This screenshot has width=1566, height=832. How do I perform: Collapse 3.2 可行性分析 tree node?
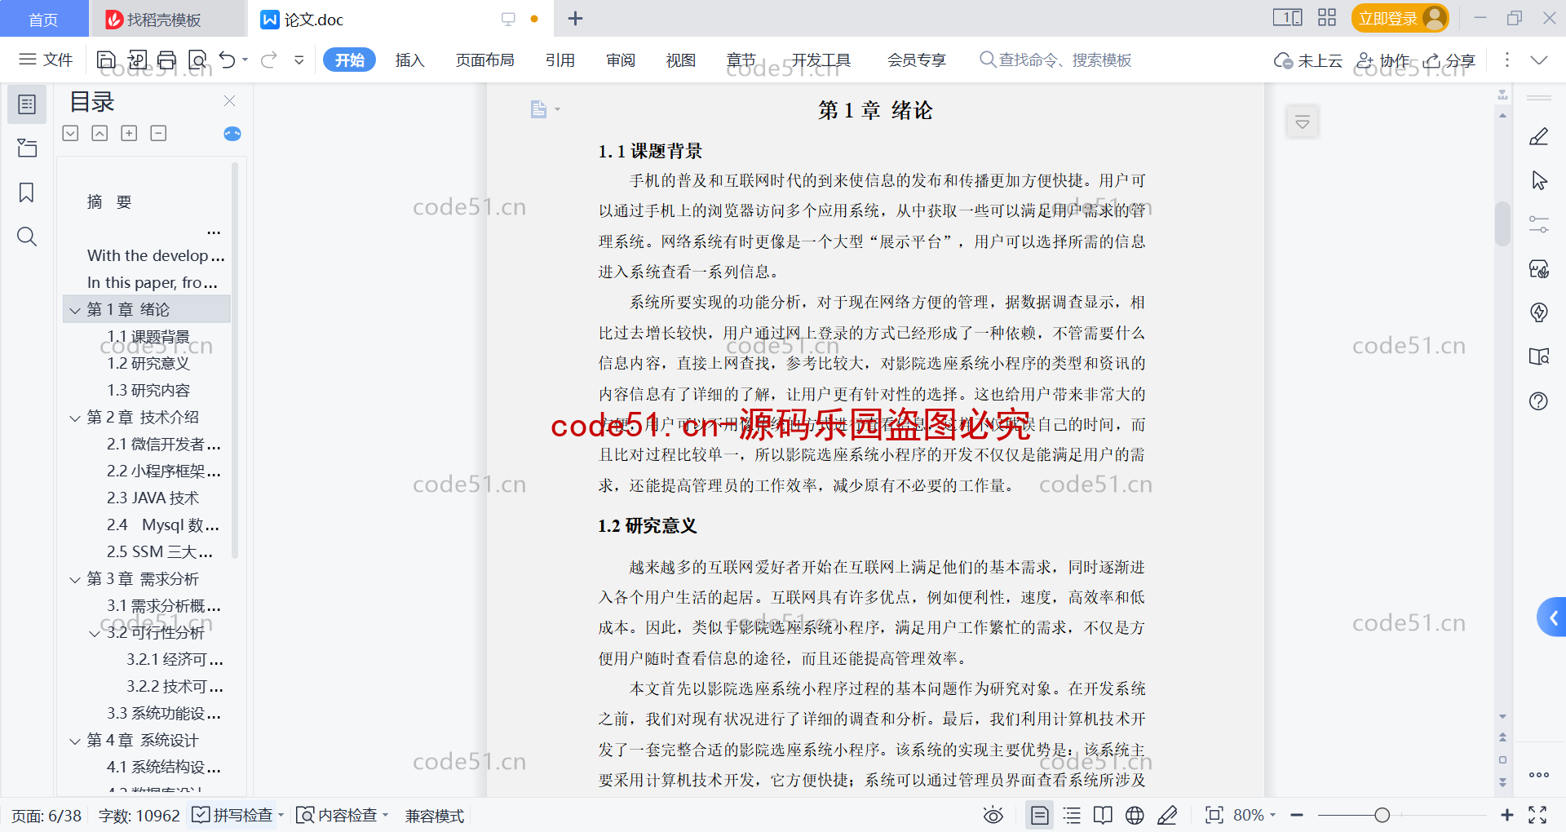95,633
